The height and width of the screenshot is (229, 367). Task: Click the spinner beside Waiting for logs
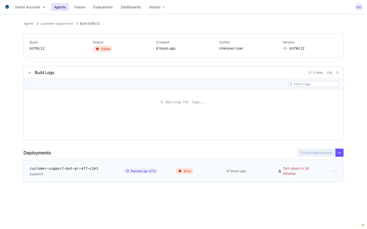point(162,102)
